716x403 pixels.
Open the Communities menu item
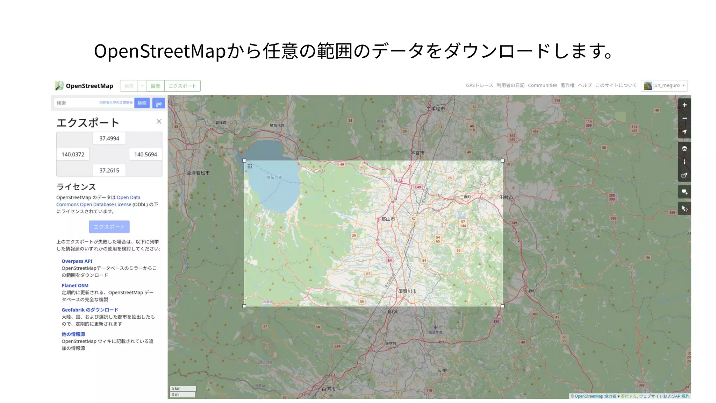pos(542,85)
